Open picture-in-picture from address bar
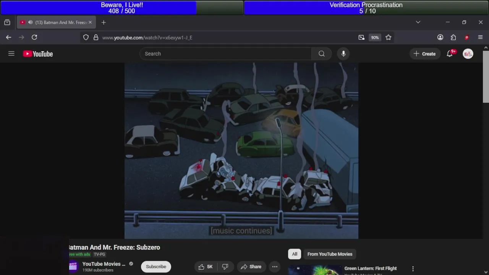The height and width of the screenshot is (275, 489). pyautogui.click(x=361, y=37)
